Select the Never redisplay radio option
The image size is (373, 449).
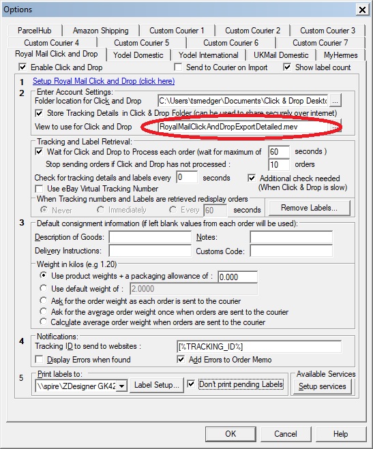tap(44, 210)
